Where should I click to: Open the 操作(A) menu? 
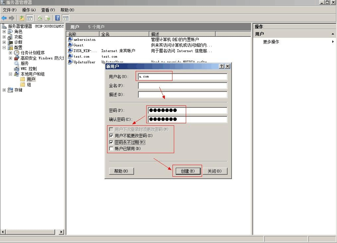(29, 10)
